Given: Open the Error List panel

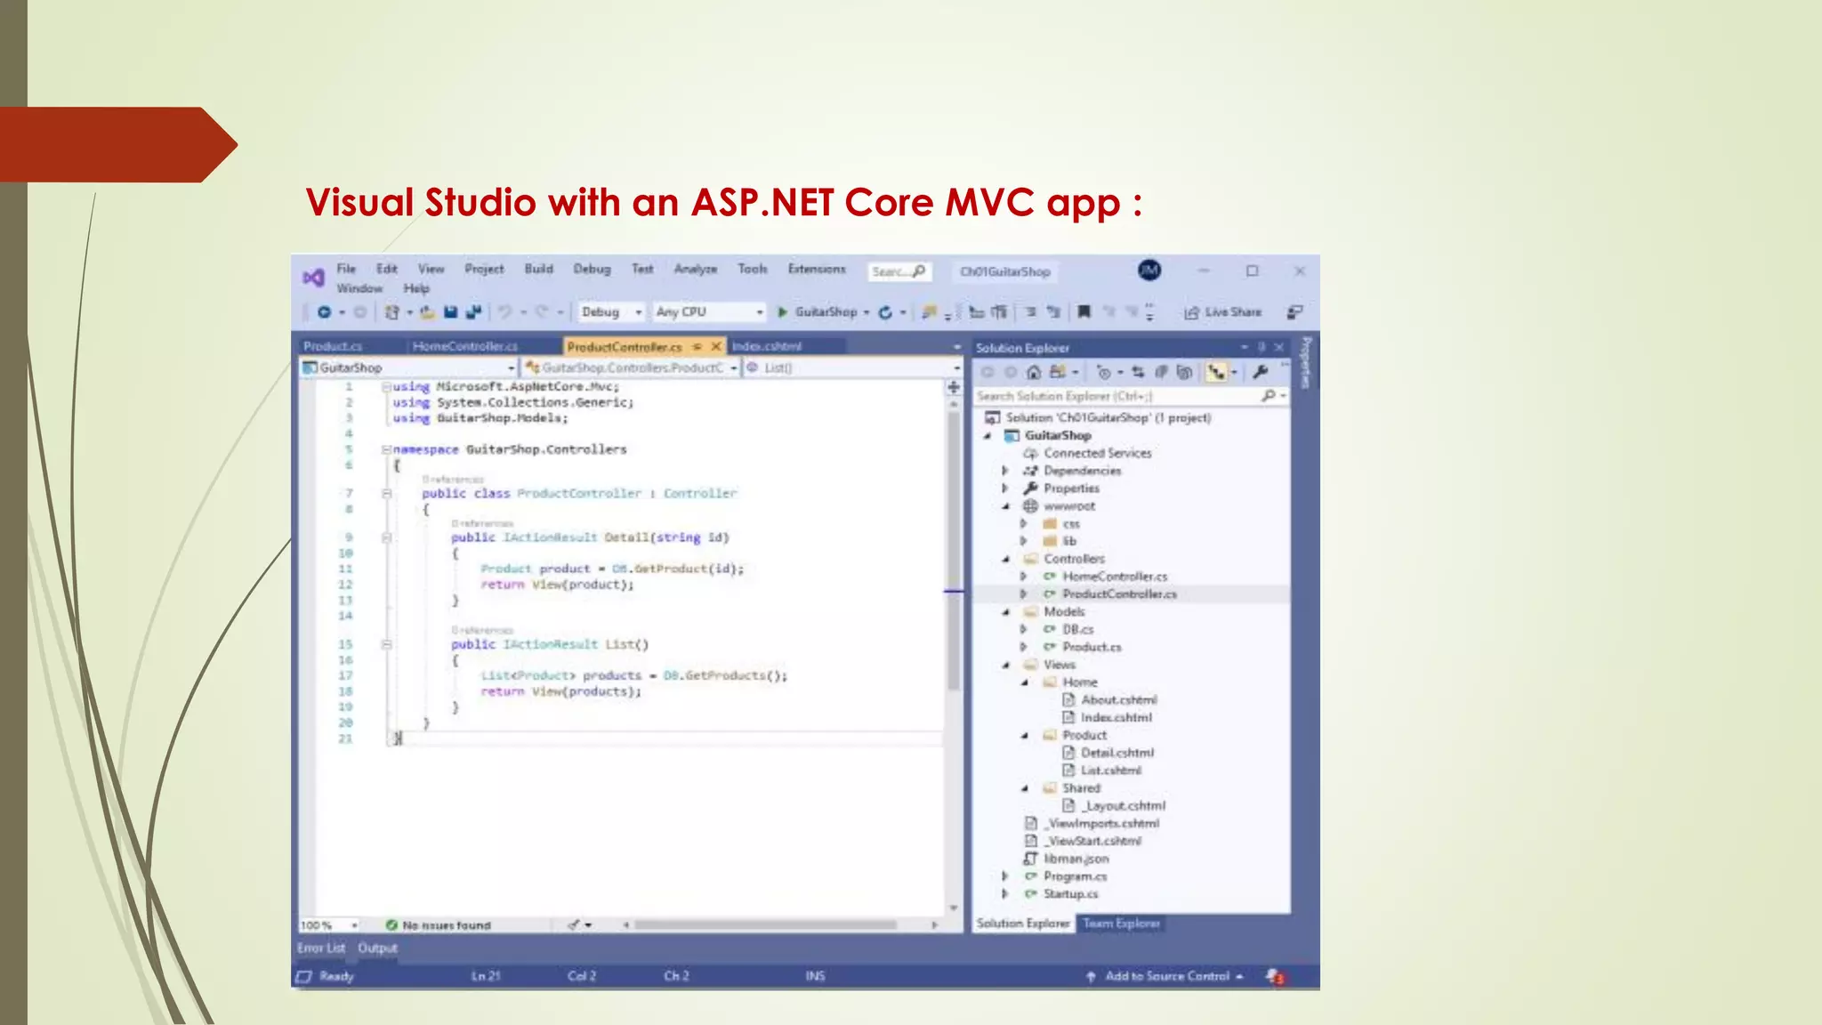Looking at the screenshot, I should click(x=320, y=948).
